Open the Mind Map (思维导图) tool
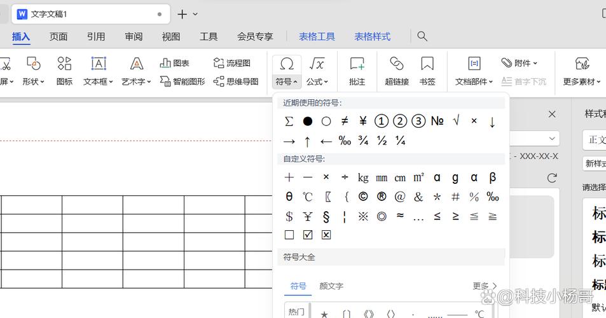This screenshot has width=606, height=318. pyautogui.click(x=236, y=81)
